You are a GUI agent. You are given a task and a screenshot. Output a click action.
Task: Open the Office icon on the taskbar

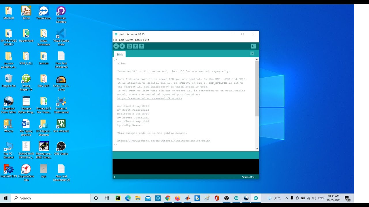[x=217, y=198]
